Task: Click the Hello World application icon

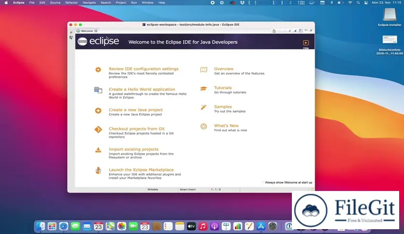Action: (98, 90)
